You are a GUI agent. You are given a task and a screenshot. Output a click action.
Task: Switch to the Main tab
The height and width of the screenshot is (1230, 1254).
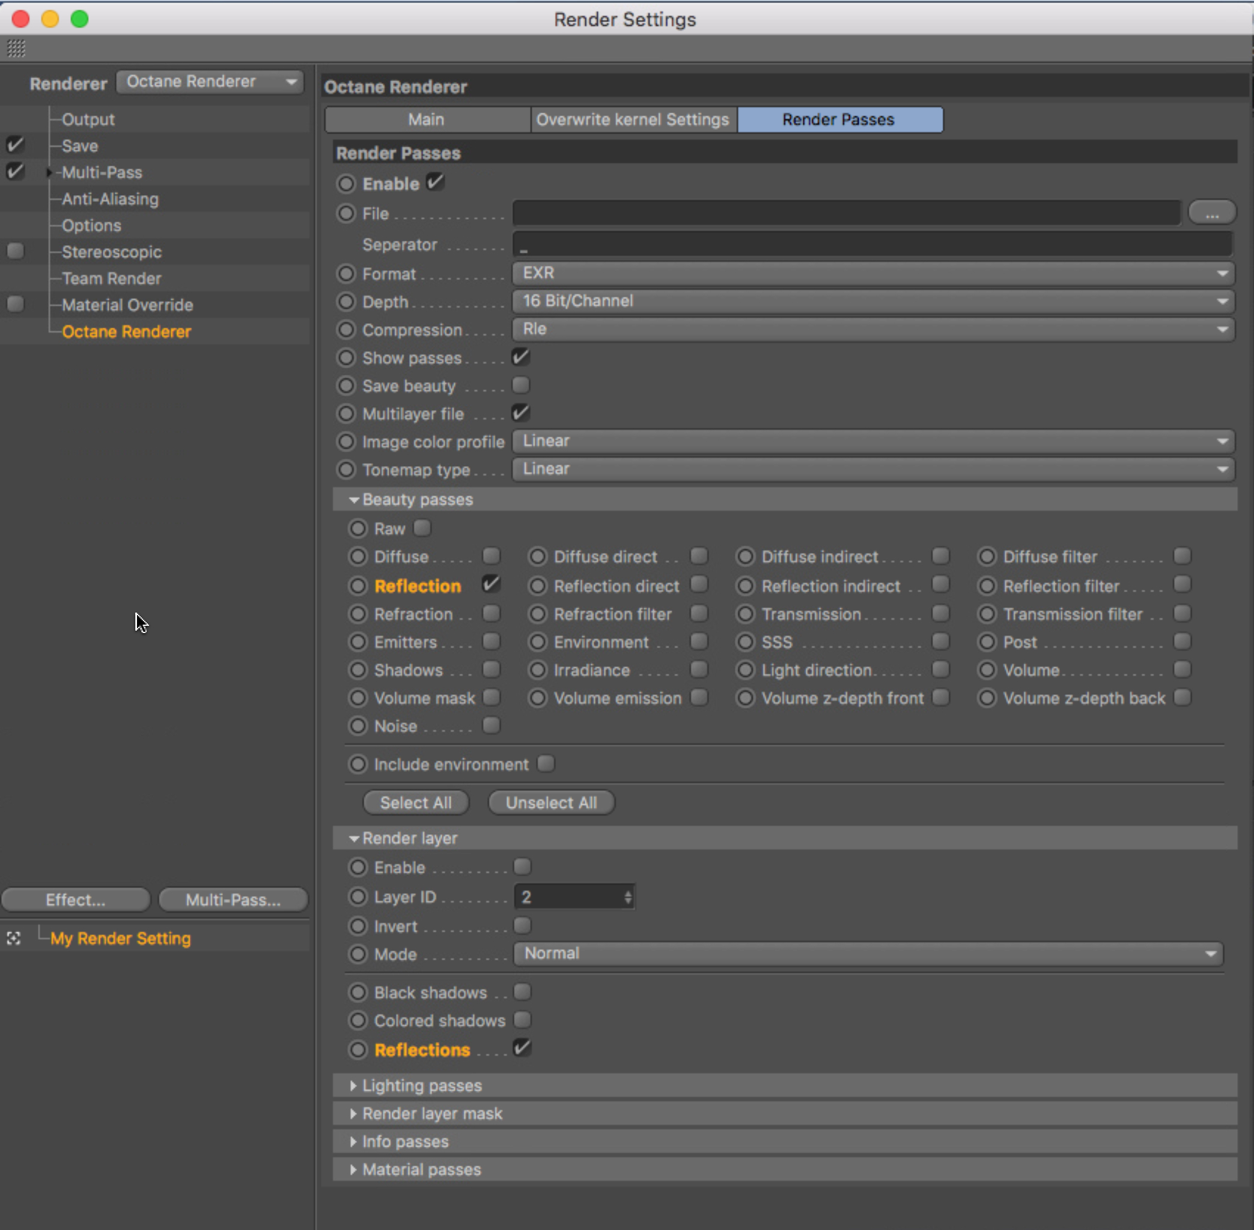(x=427, y=120)
